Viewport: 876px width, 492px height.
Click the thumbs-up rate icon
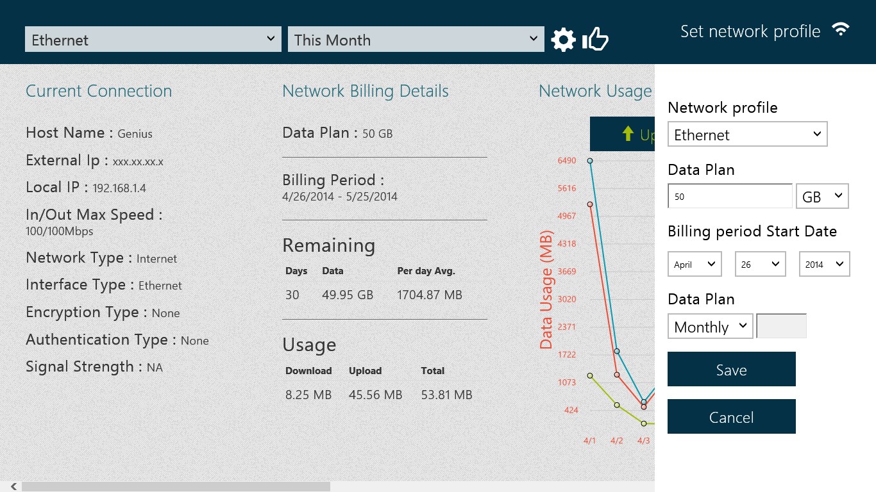click(x=595, y=40)
